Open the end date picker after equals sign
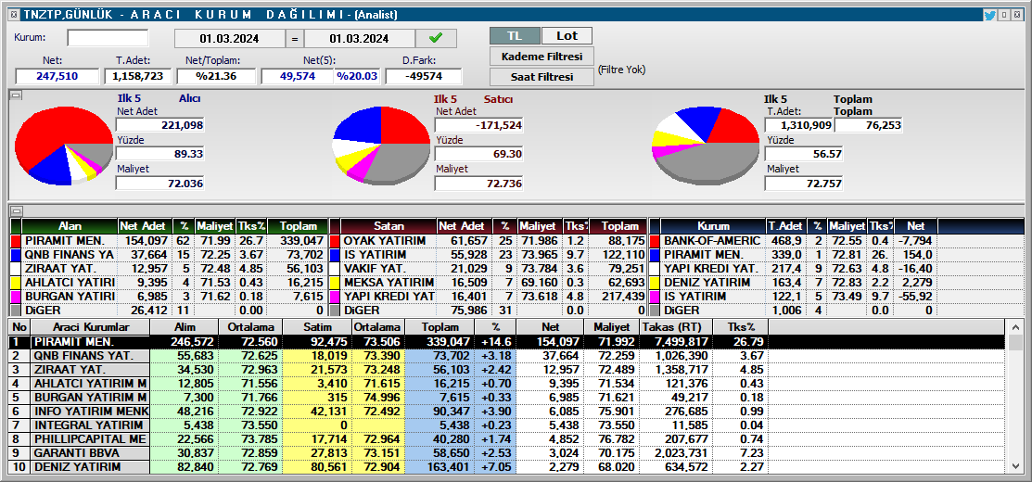Image resolution: width=1032 pixels, height=482 pixels. click(360, 39)
